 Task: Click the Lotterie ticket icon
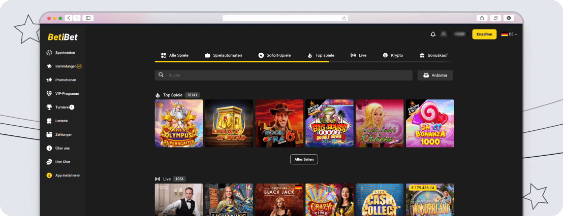tap(49, 121)
